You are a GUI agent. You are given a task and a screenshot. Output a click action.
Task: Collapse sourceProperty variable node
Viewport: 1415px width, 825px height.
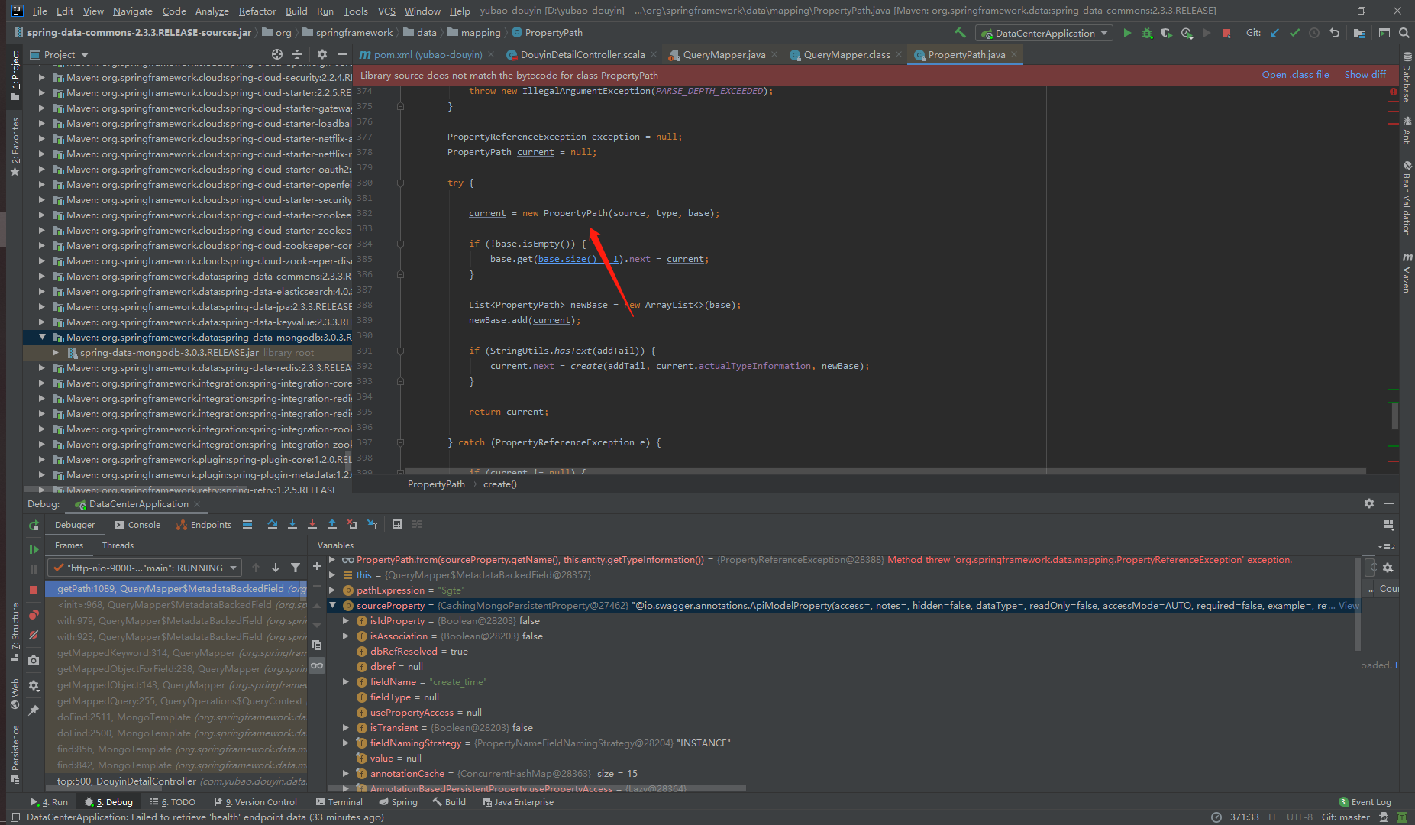[332, 605]
